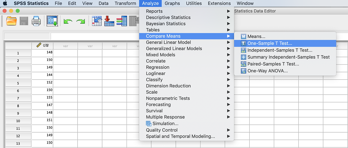Click the green Undo arrow
The height and width of the screenshot is (148, 348).
[68, 21]
